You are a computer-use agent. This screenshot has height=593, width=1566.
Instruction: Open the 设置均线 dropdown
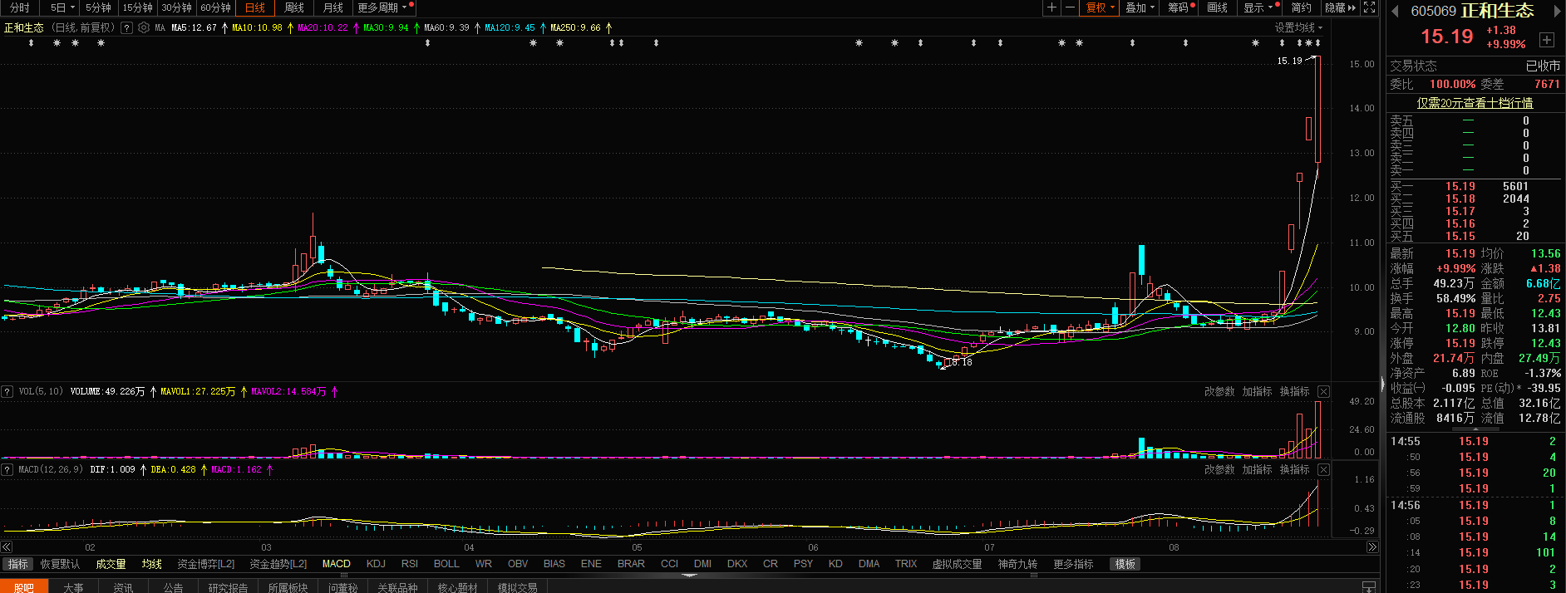pos(1298,27)
